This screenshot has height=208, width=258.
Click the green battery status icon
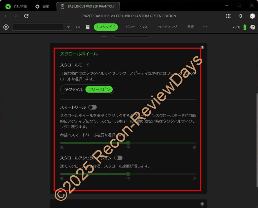click(245, 27)
